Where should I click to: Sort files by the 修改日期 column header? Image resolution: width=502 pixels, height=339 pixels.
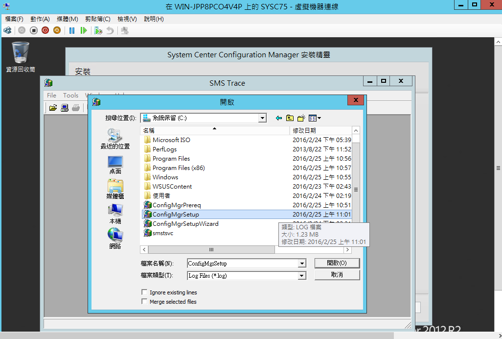click(320, 130)
